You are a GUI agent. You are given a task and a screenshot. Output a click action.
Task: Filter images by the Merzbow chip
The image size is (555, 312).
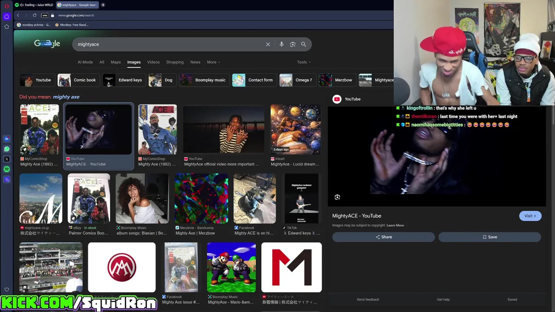click(337, 80)
